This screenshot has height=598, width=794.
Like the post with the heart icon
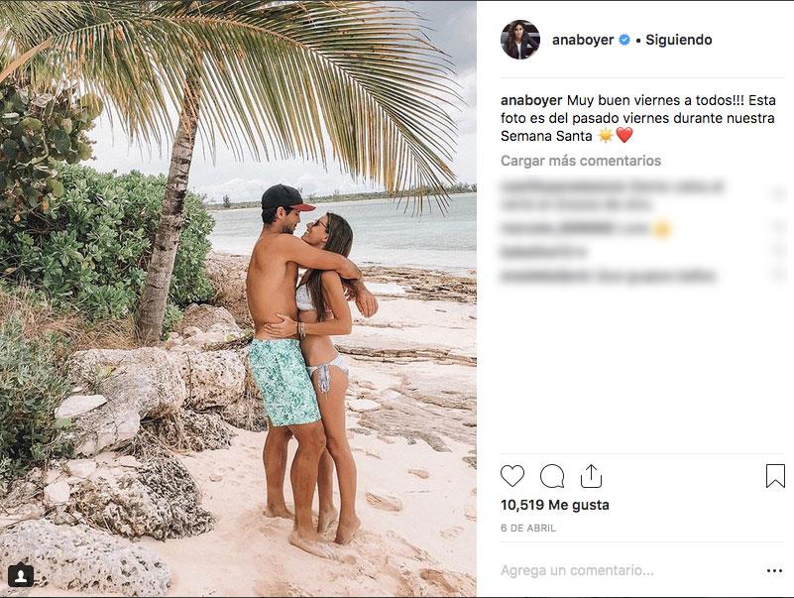(x=511, y=476)
